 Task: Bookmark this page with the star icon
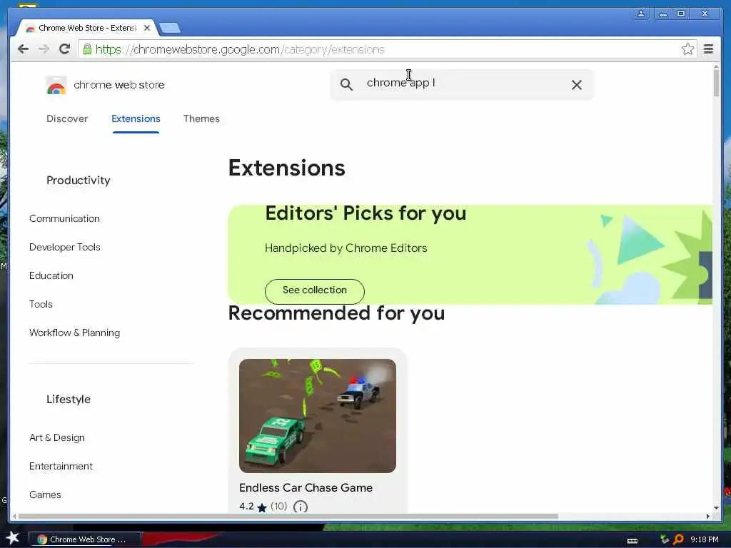click(x=687, y=49)
